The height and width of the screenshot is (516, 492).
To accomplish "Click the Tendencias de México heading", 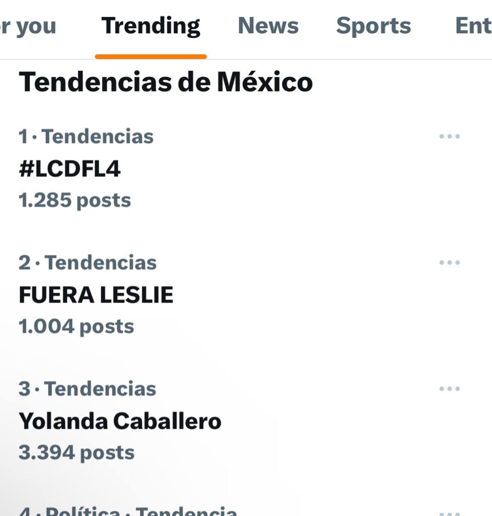I will (x=166, y=82).
